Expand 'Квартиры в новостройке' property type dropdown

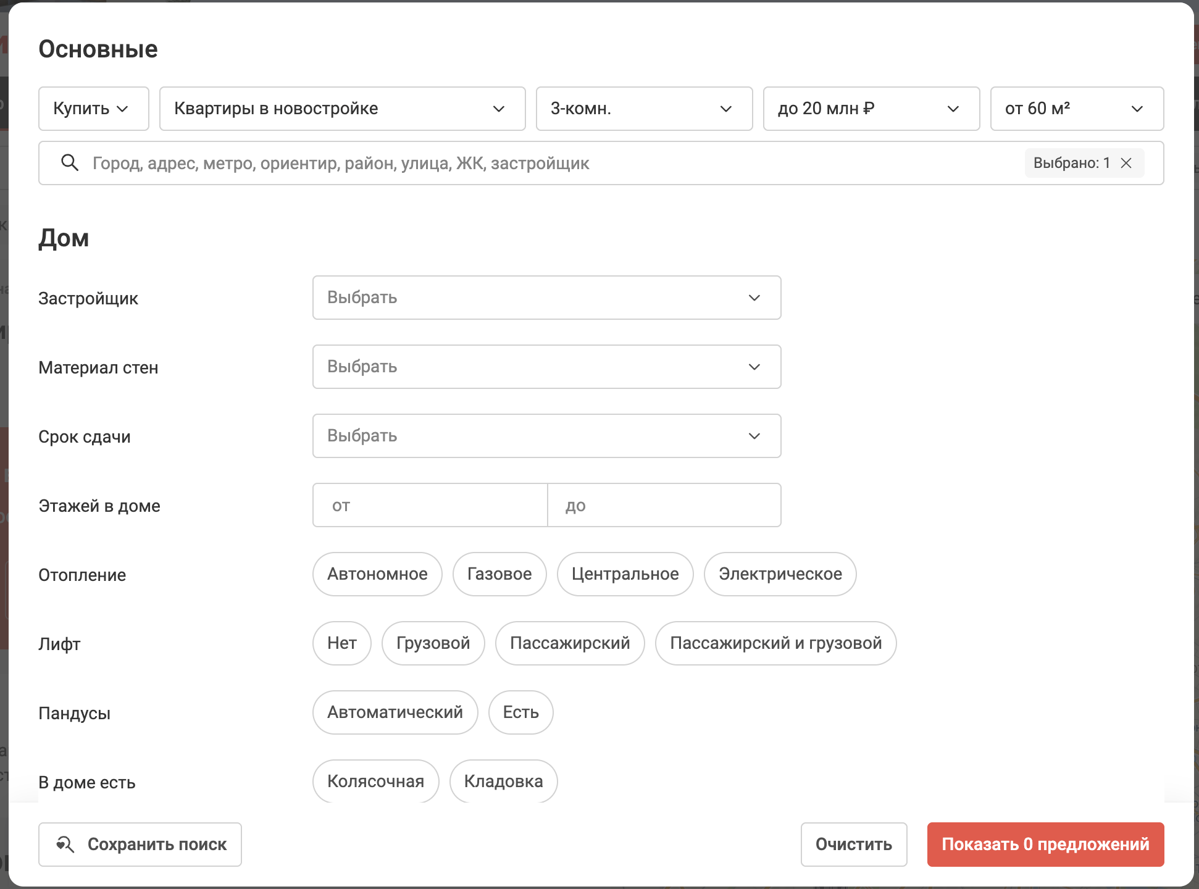(x=342, y=109)
